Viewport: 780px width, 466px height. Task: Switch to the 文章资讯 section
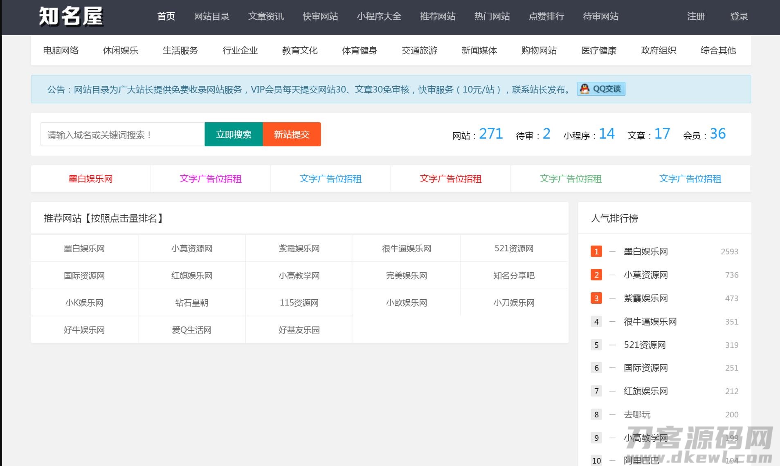click(x=265, y=17)
